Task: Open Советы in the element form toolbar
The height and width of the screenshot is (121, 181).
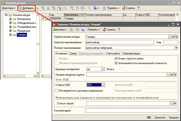Action: click(110, 29)
